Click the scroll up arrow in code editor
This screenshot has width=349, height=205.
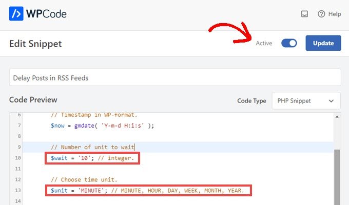[337, 117]
